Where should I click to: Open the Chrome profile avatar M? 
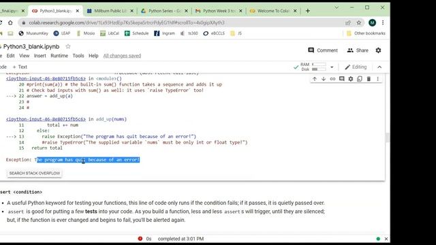coord(372,22)
